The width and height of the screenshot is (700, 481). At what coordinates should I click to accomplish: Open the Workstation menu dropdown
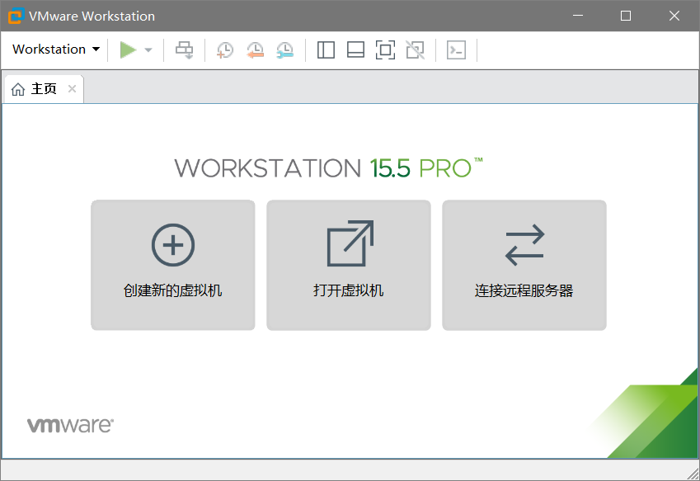(55, 50)
